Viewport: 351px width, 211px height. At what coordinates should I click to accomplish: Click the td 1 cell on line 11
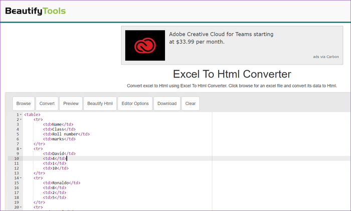(x=55, y=163)
